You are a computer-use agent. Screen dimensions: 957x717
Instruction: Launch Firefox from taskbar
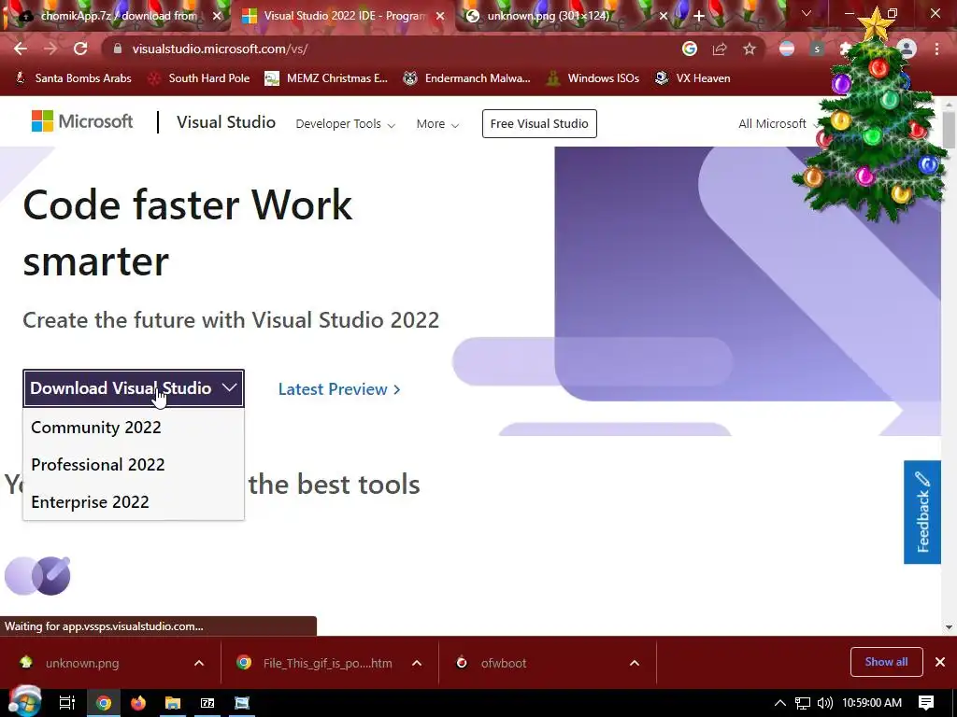[x=138, y=703]
